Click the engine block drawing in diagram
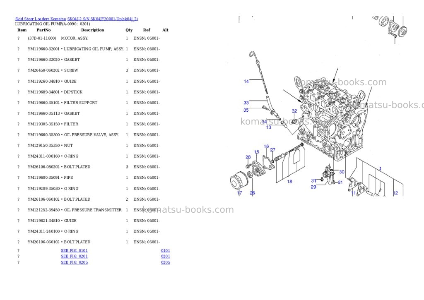 click(x=331, y=119)
